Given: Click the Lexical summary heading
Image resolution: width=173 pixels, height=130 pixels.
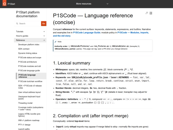Looking at the screenshot, I should pyautogui.click(x=71, y=63).
